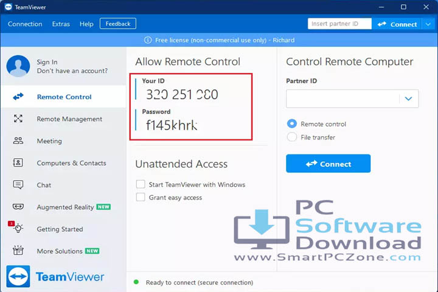The image size is (438, 292).
Task: Click the Feedback button
Action: tap(118, 24)
